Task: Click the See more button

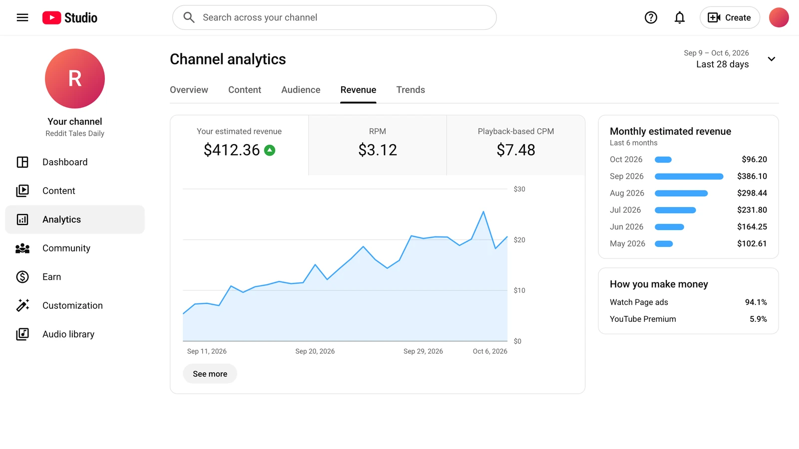Action: (210, 374)
